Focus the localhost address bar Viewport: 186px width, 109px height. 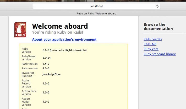(96, 6)
